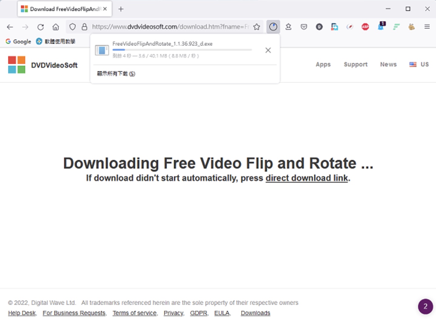Open For Business Requests link

[74, 313]
